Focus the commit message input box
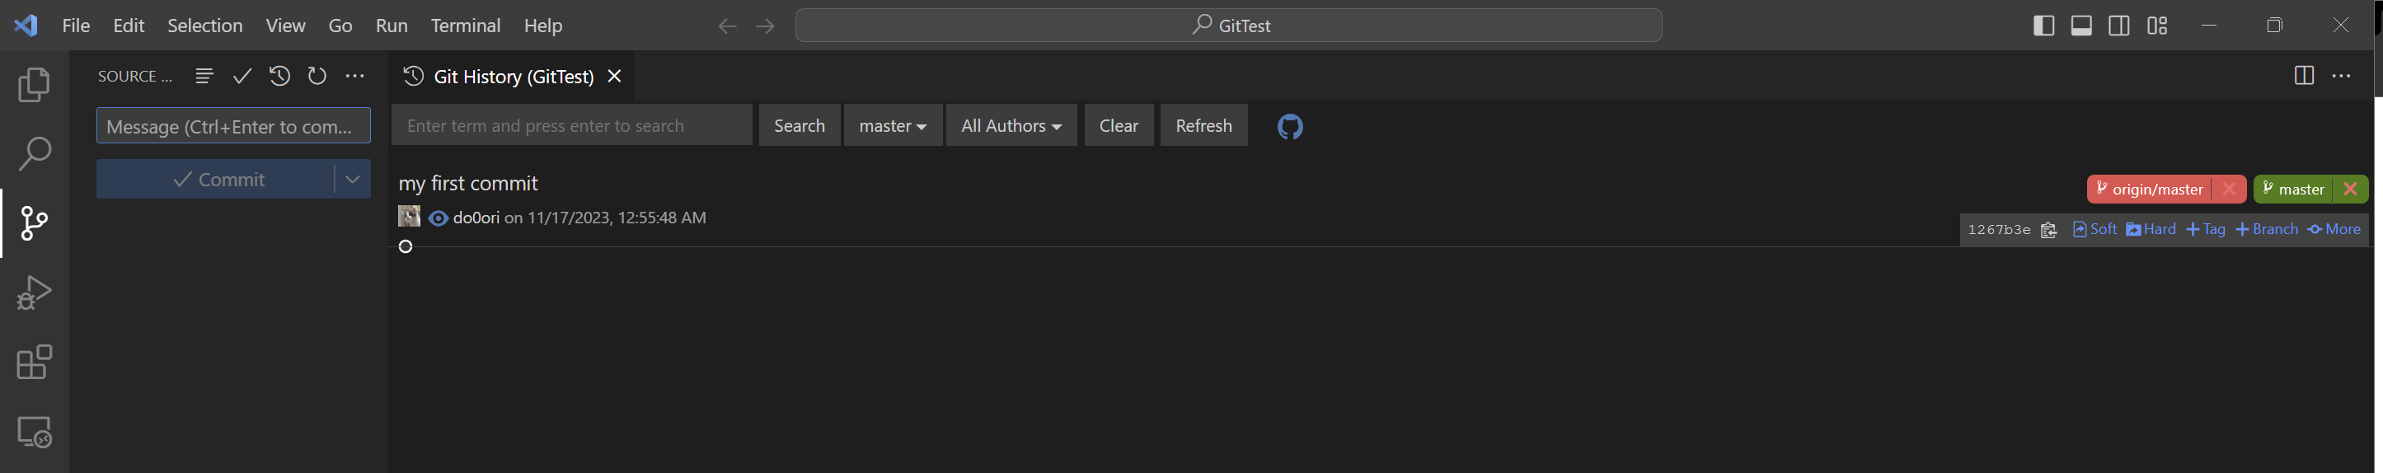2383x473 pixels. (x=233, y=126)
